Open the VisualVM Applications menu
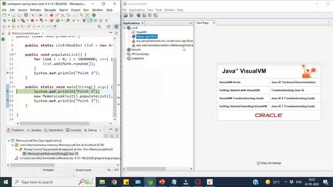Viewport: 333px width, 187px height. [137, 10]
